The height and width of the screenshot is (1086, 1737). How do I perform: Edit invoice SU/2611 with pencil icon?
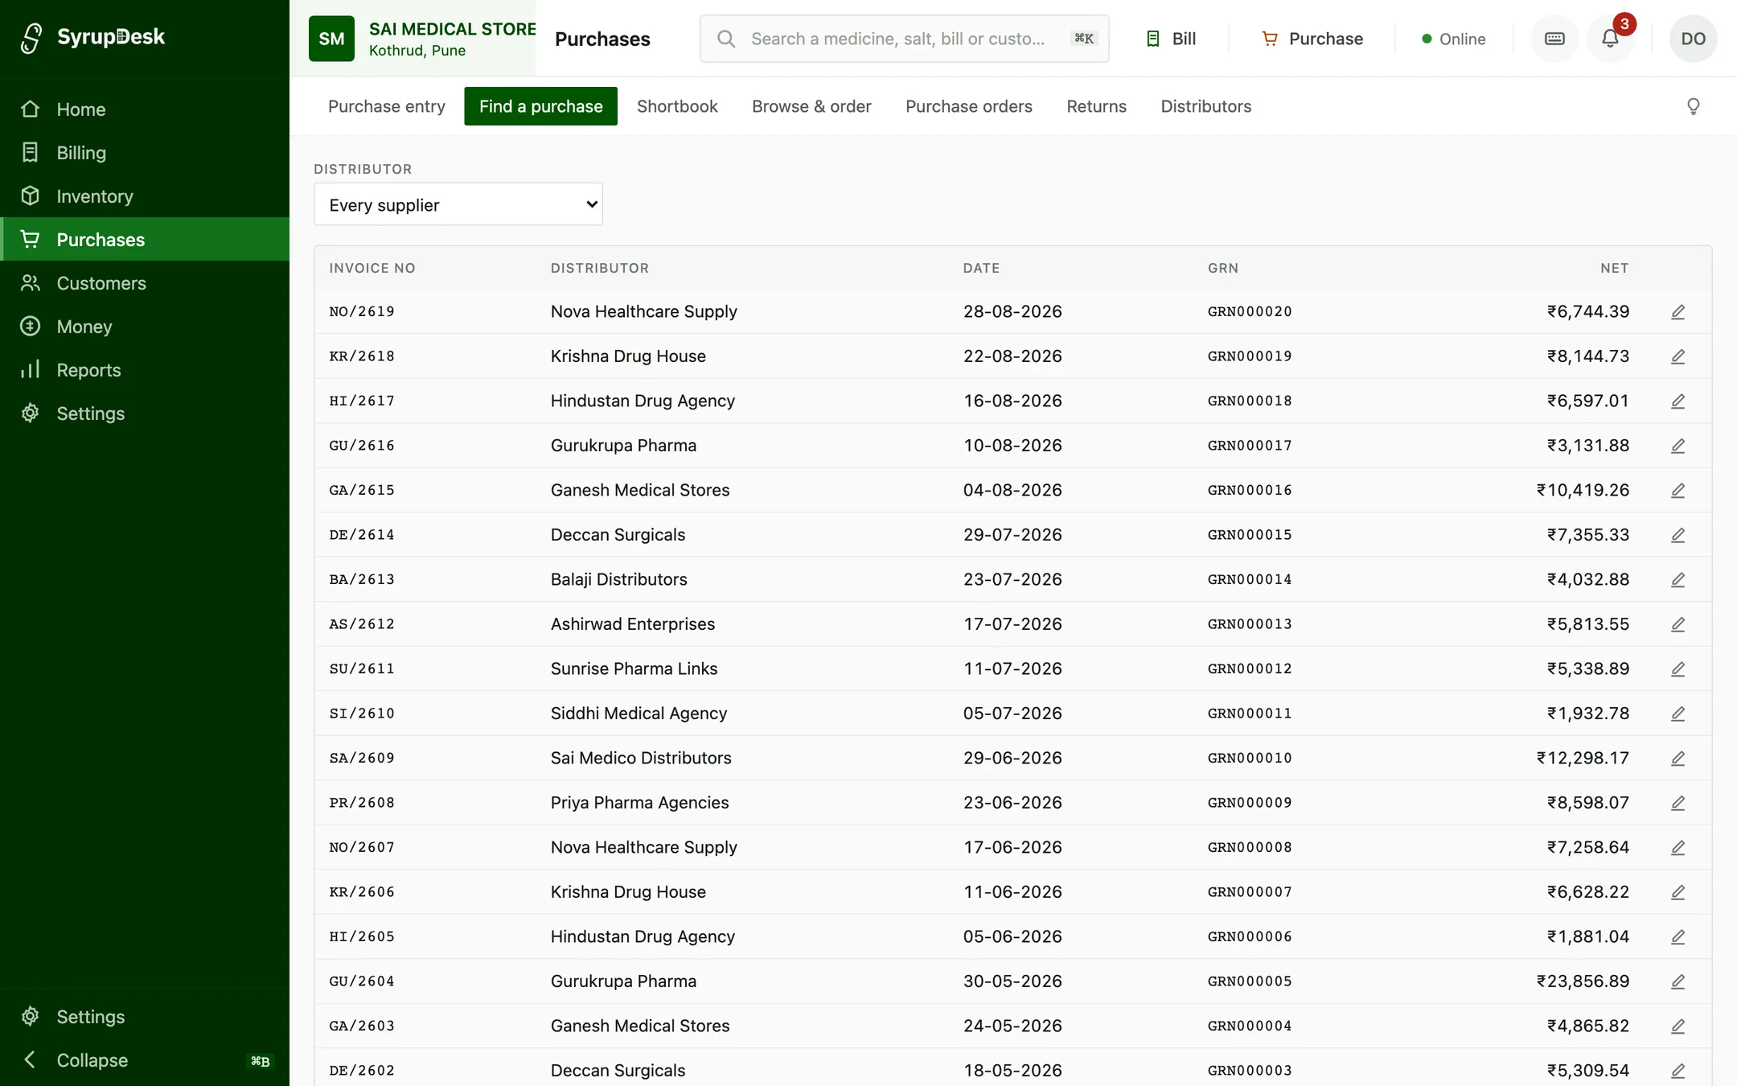click(x=1677, y=669)
